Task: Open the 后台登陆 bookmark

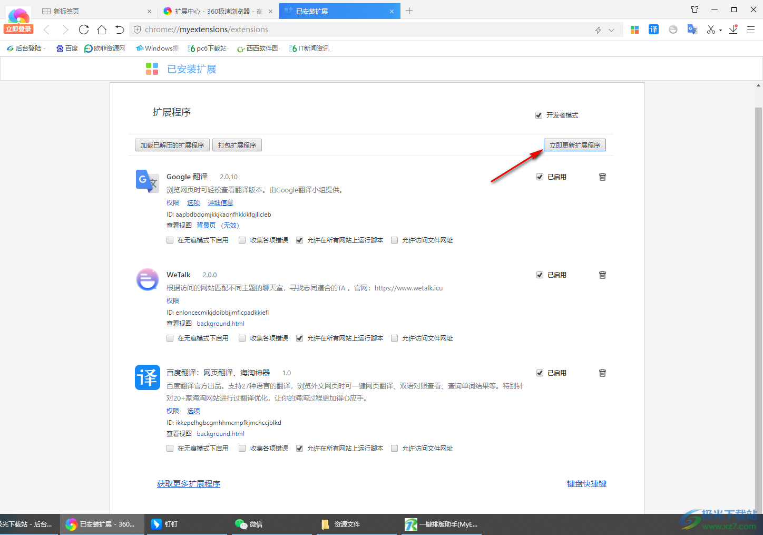Action: pyautogui.click(x=25, y=48)
